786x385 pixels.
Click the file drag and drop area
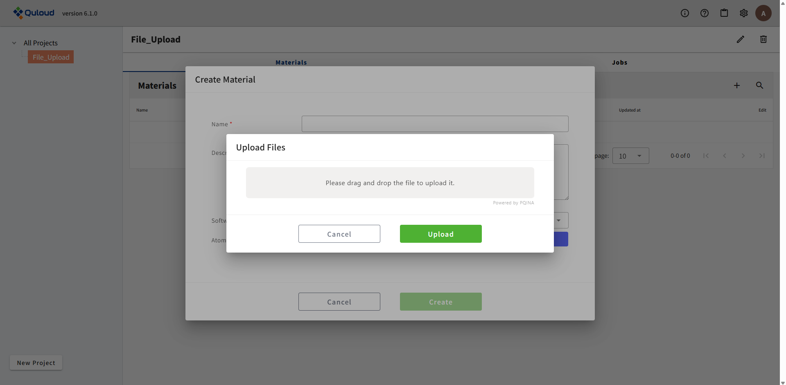[390, 183]
